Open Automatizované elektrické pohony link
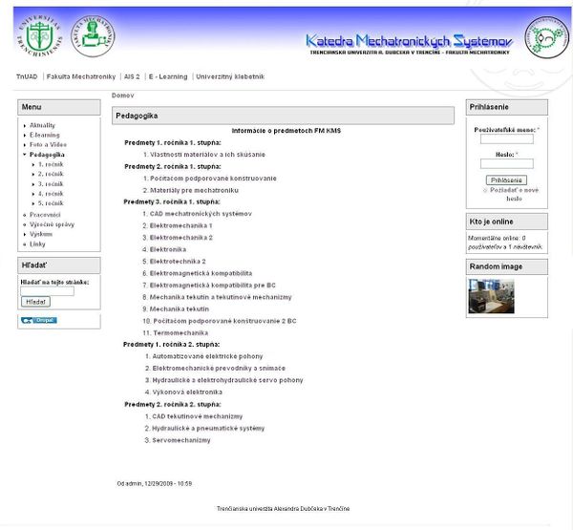The image size is (573, 530). pos(207,356)
